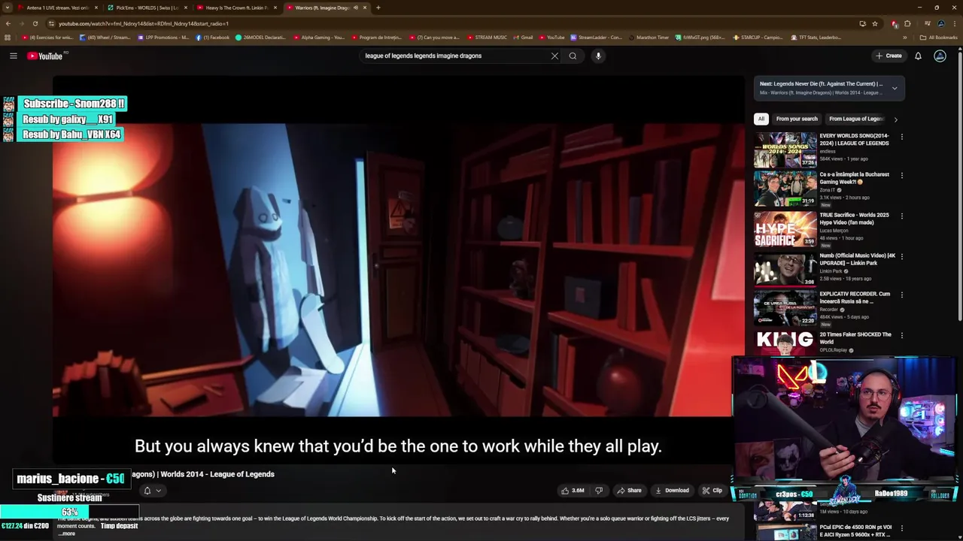Open the tab search dropdown arrow

(x=8, y=8)
